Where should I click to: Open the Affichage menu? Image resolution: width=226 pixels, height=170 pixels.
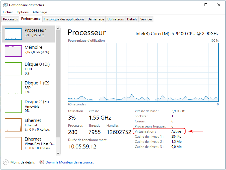click(x=40, y=12)
